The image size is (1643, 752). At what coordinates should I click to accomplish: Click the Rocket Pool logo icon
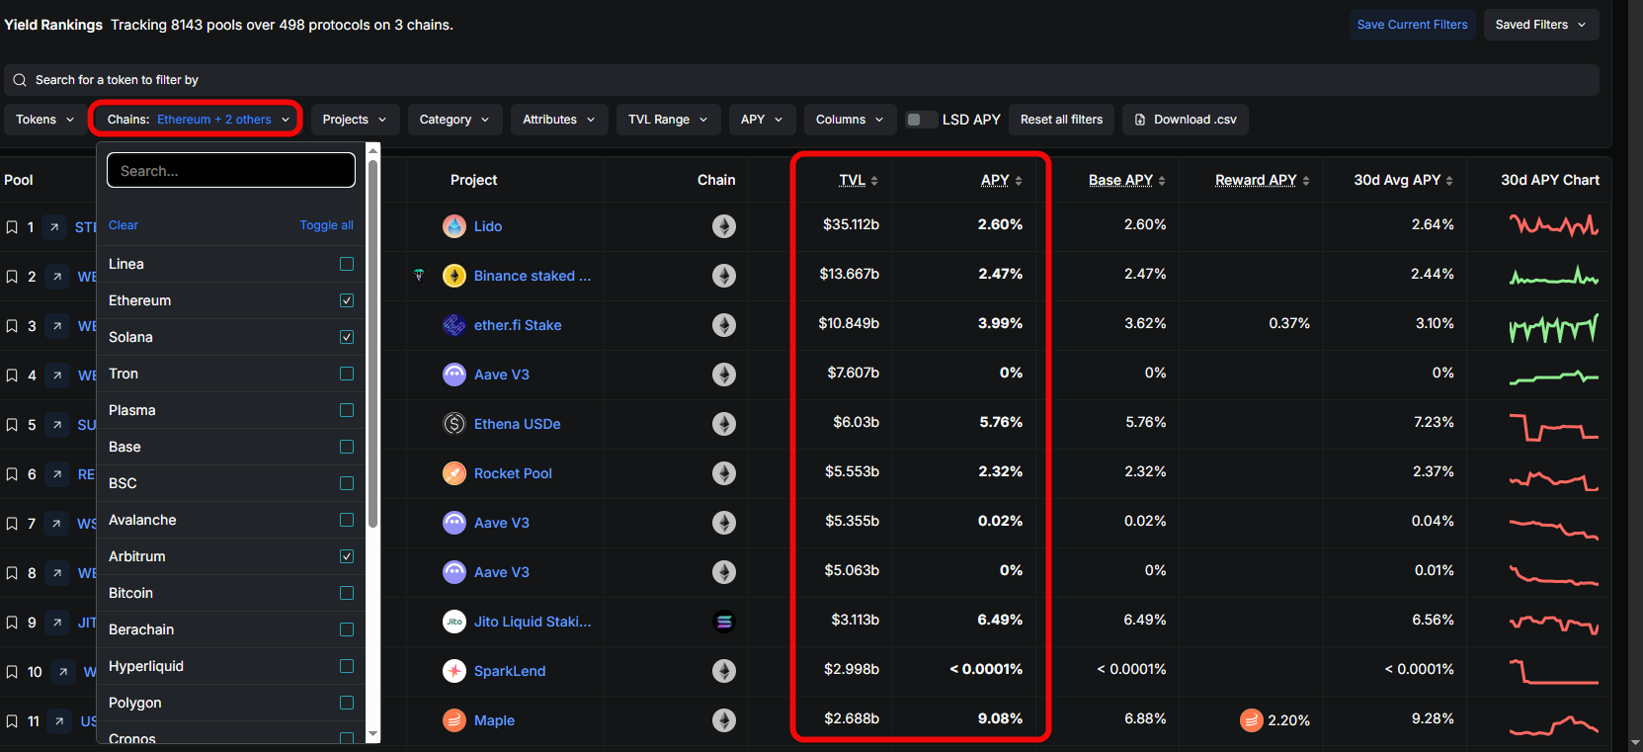pos(454,473)
